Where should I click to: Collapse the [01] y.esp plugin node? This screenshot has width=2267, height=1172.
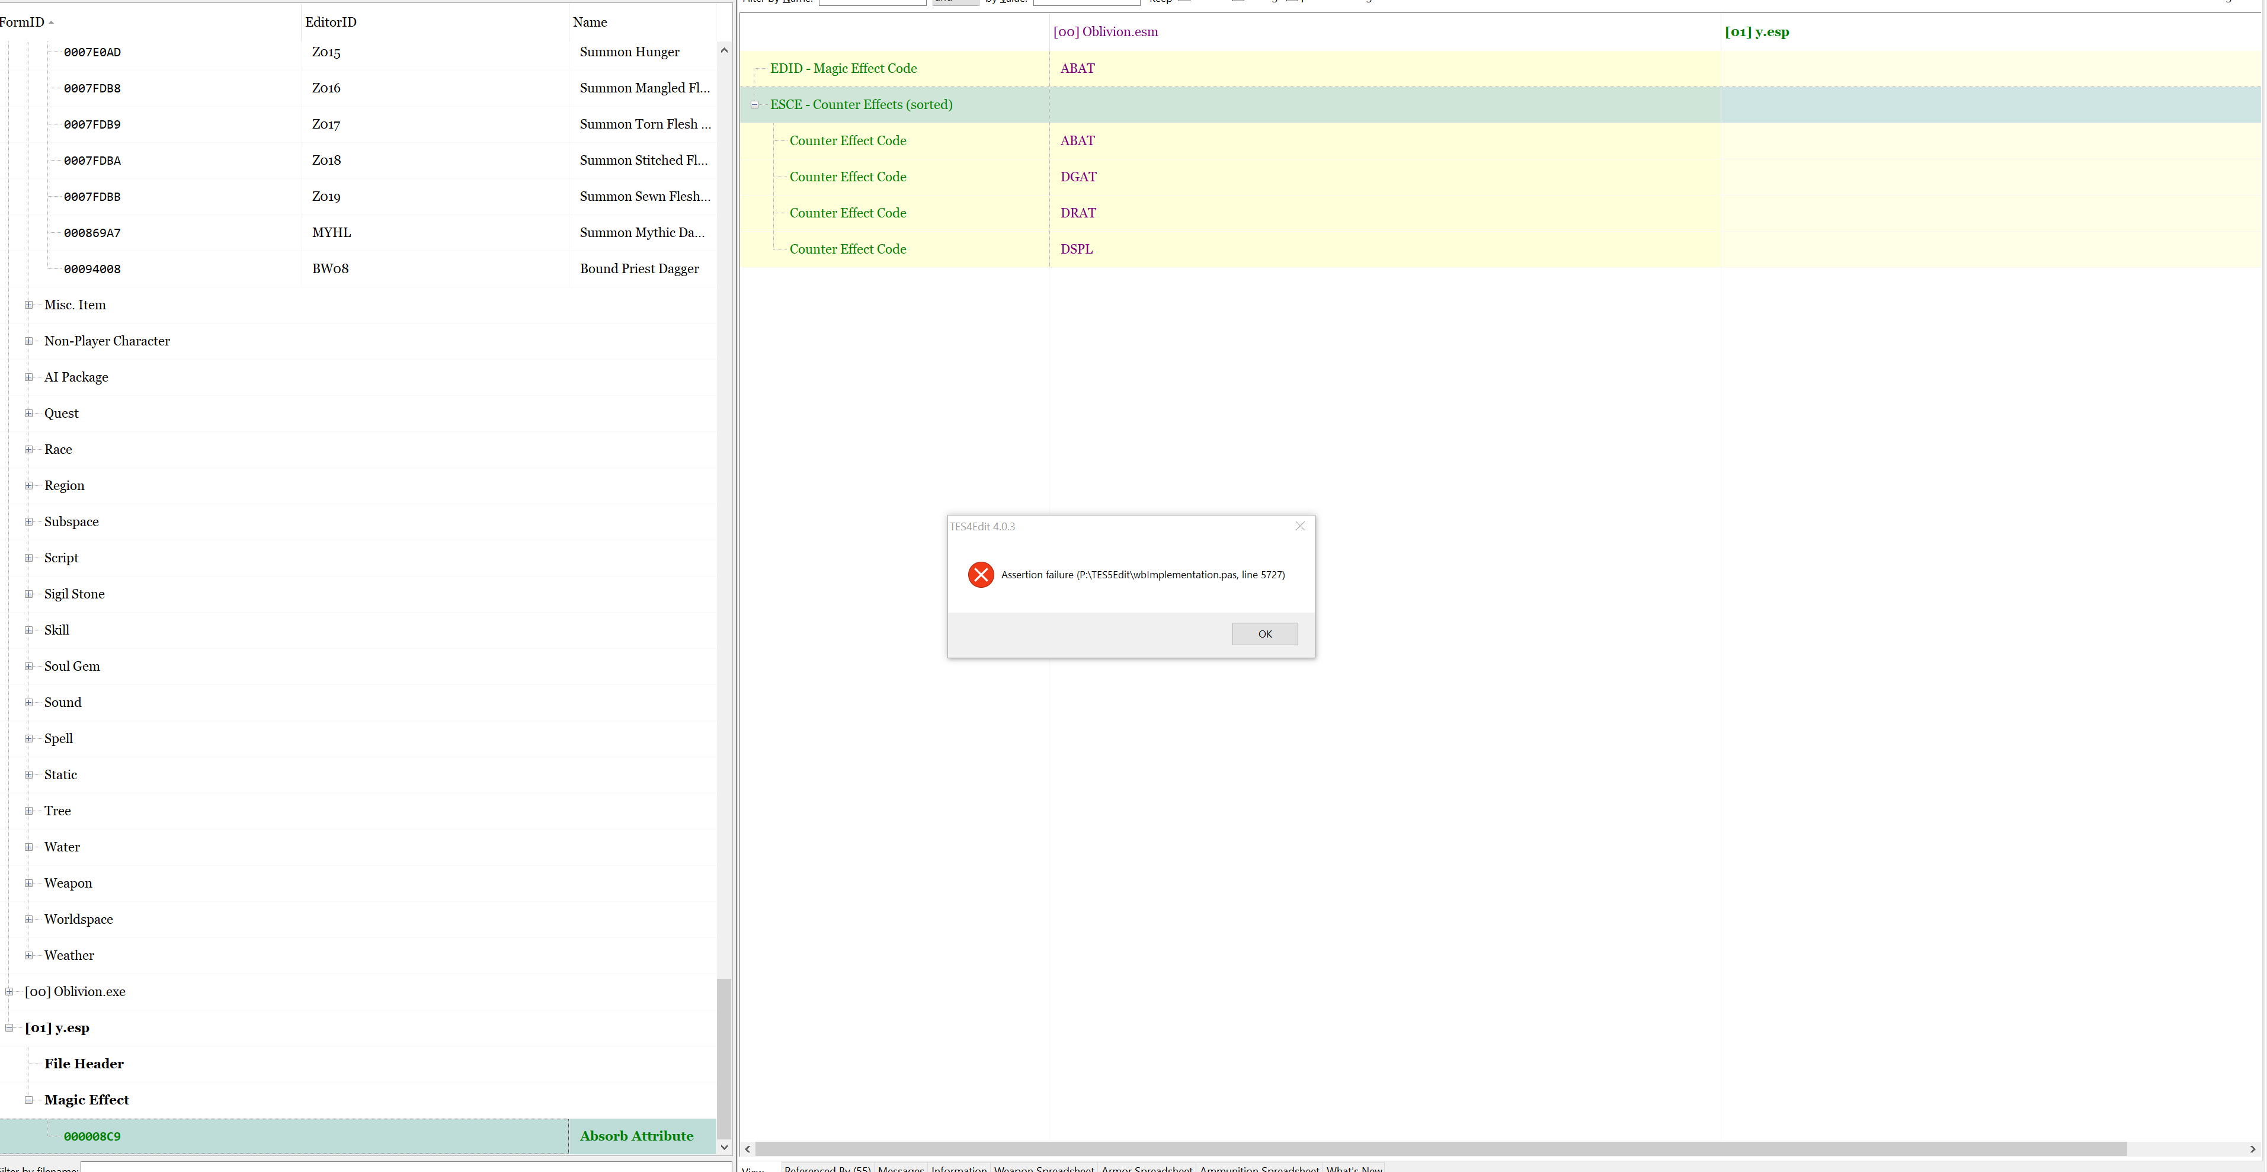tap(8, 1027)
